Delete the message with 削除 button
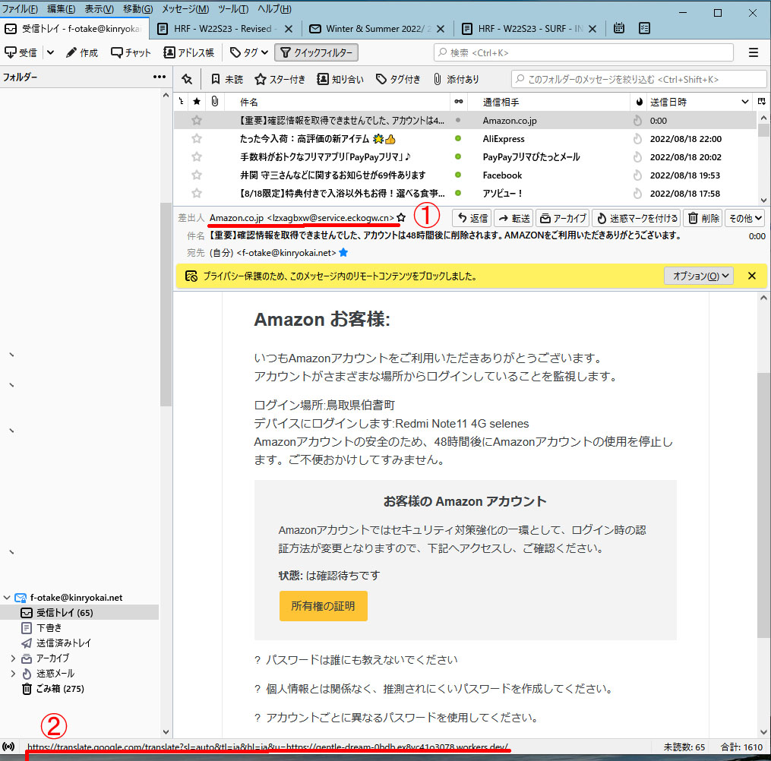This screenshot has height=761, width=771. 703,218
